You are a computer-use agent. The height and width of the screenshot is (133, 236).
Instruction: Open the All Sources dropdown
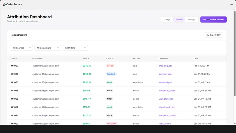point(22,48)
